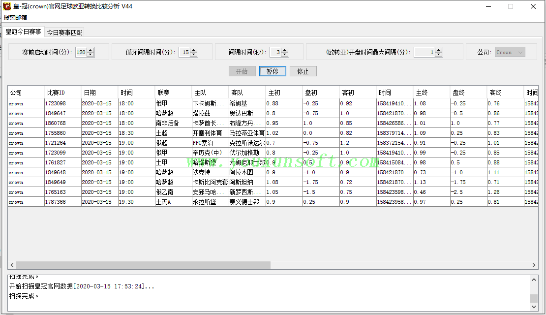The height and width of the screenshot is (315, 546).
Task: Click the log line 开始扫描皇冠官网数据
Action: coord(82,286)
